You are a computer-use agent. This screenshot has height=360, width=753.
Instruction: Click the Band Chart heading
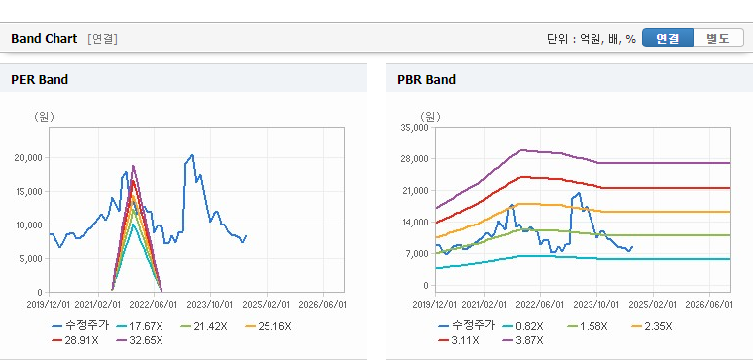click(x=45, y=39)
